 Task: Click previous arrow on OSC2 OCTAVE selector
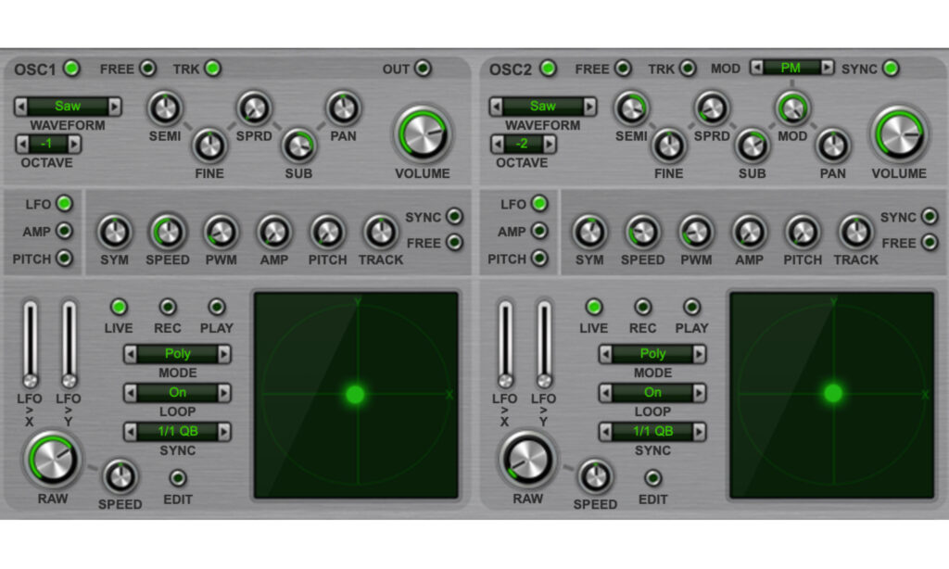click(x=498, y=144)
